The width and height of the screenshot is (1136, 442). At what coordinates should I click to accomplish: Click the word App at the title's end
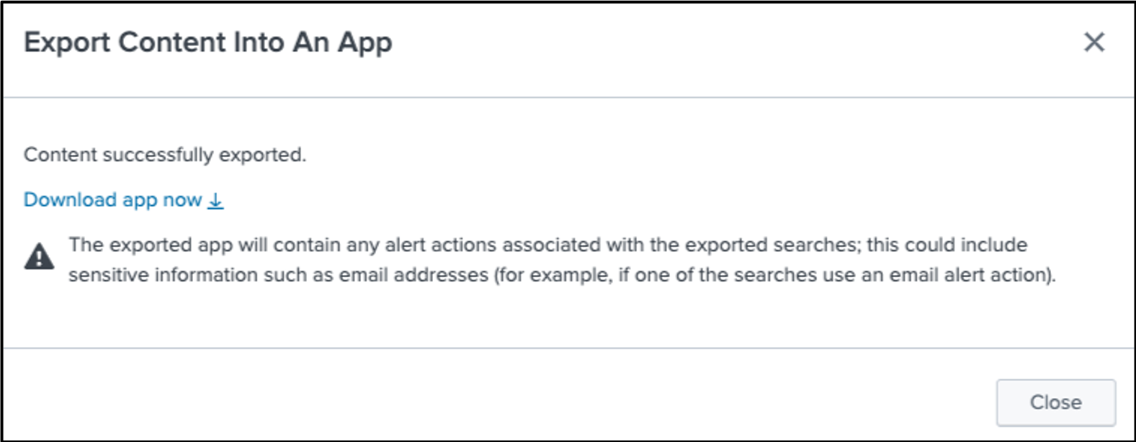[x=365, y=42]
